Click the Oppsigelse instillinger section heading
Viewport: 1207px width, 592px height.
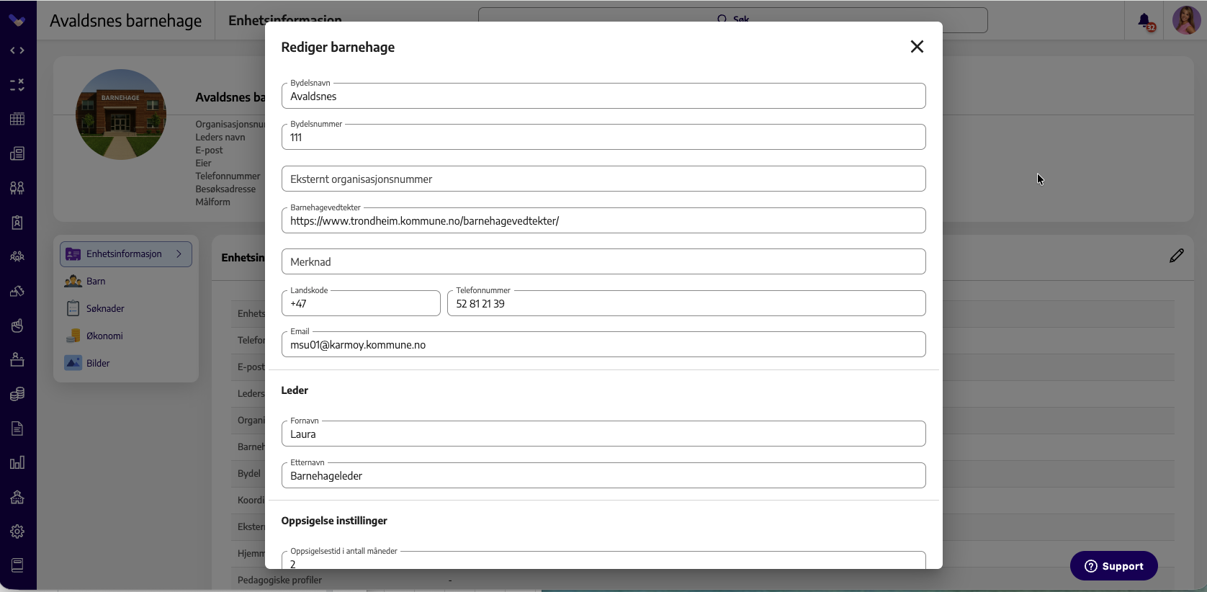(334, 521)
